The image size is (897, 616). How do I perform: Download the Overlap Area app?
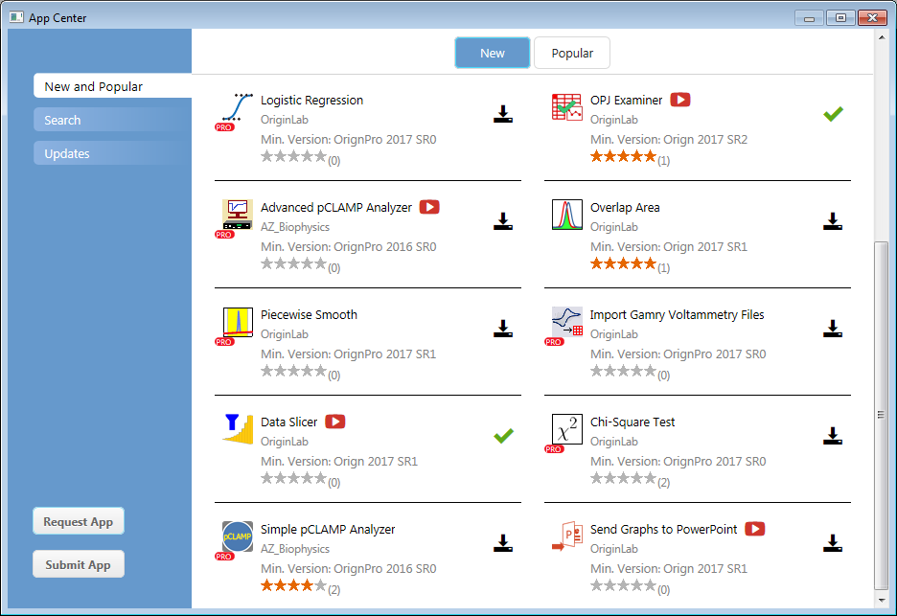(x=833, y=221)
